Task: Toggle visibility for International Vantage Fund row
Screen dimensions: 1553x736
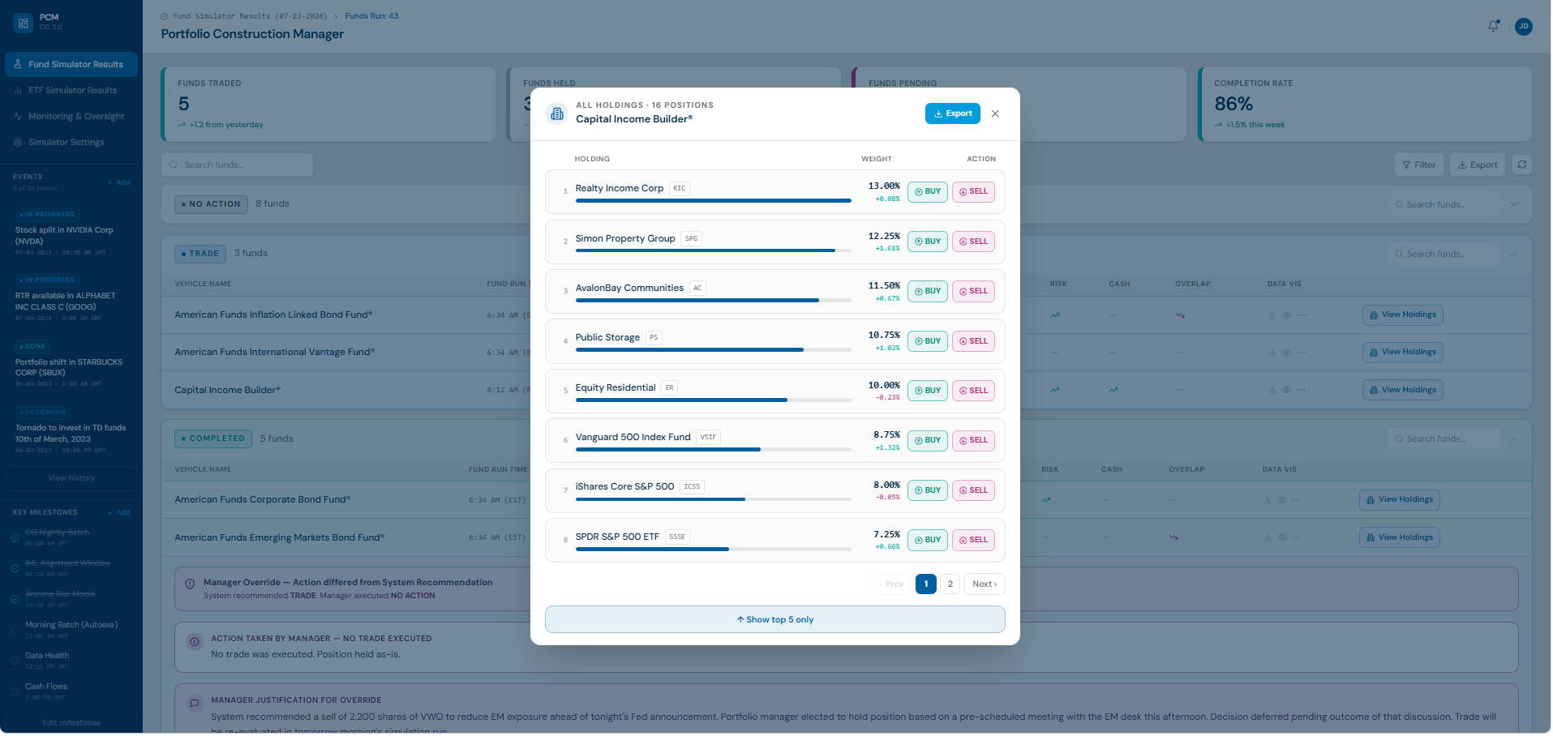Action: 1286,353
